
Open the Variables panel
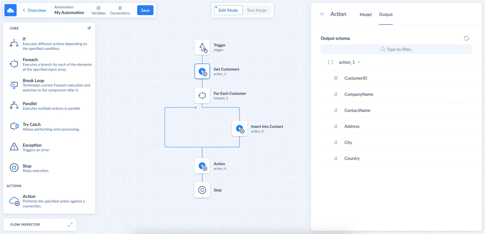tap(99, 10)
